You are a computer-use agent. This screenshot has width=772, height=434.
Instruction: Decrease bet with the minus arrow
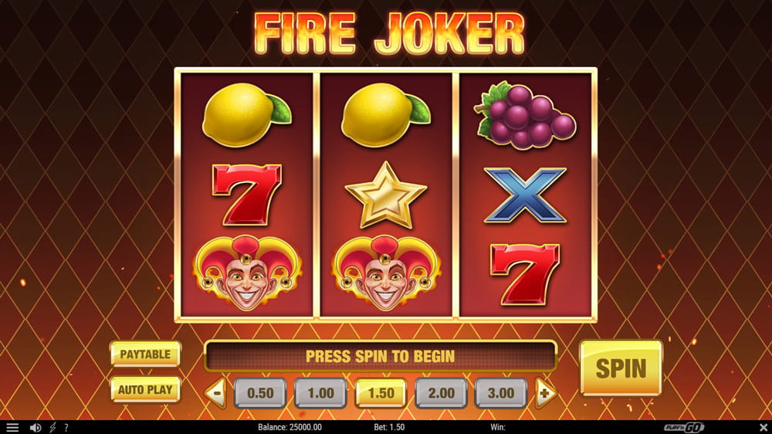215,393
